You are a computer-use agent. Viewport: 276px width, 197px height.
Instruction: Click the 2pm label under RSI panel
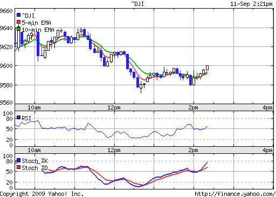tap(193, 150)
